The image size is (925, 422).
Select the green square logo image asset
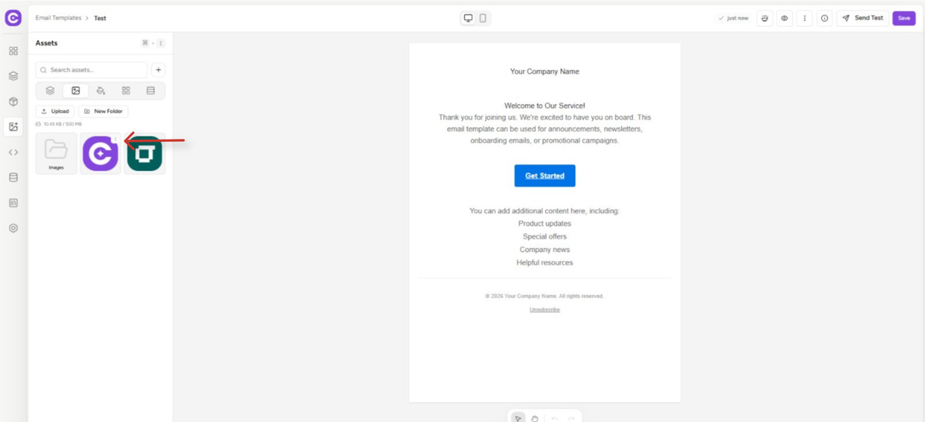click(145, 153)
